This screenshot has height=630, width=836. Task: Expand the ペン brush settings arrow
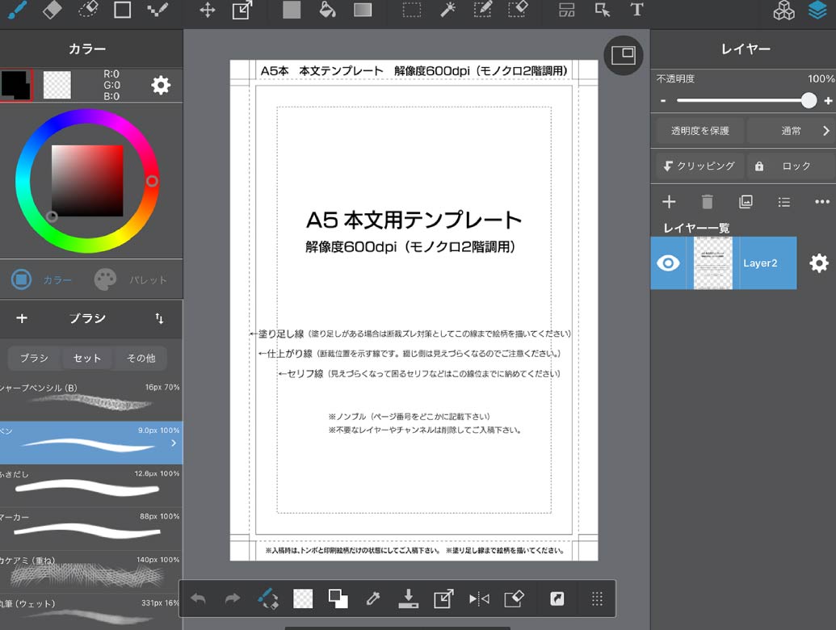(x=174, y=443)
